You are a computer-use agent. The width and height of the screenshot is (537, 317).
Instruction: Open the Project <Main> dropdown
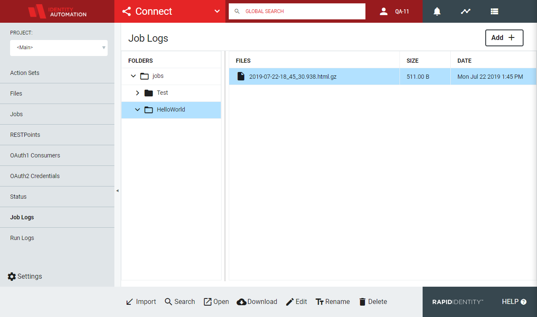(x=59, y=48)
